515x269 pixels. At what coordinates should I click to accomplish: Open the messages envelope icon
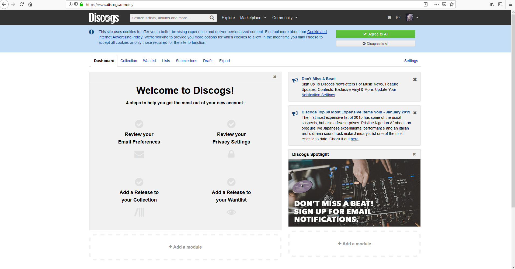pyautogui.click(x=398, y=18)
